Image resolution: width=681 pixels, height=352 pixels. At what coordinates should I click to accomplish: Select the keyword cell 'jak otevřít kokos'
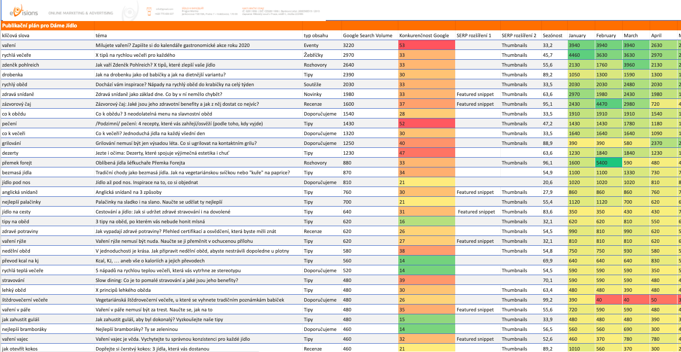click(47, 349)
